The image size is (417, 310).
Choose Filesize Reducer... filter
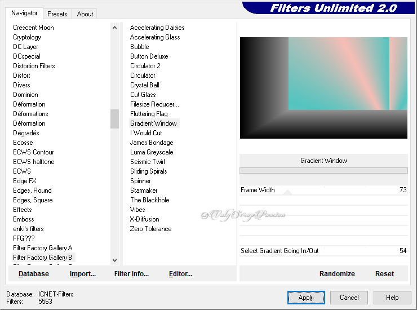(x=155, y=104)
